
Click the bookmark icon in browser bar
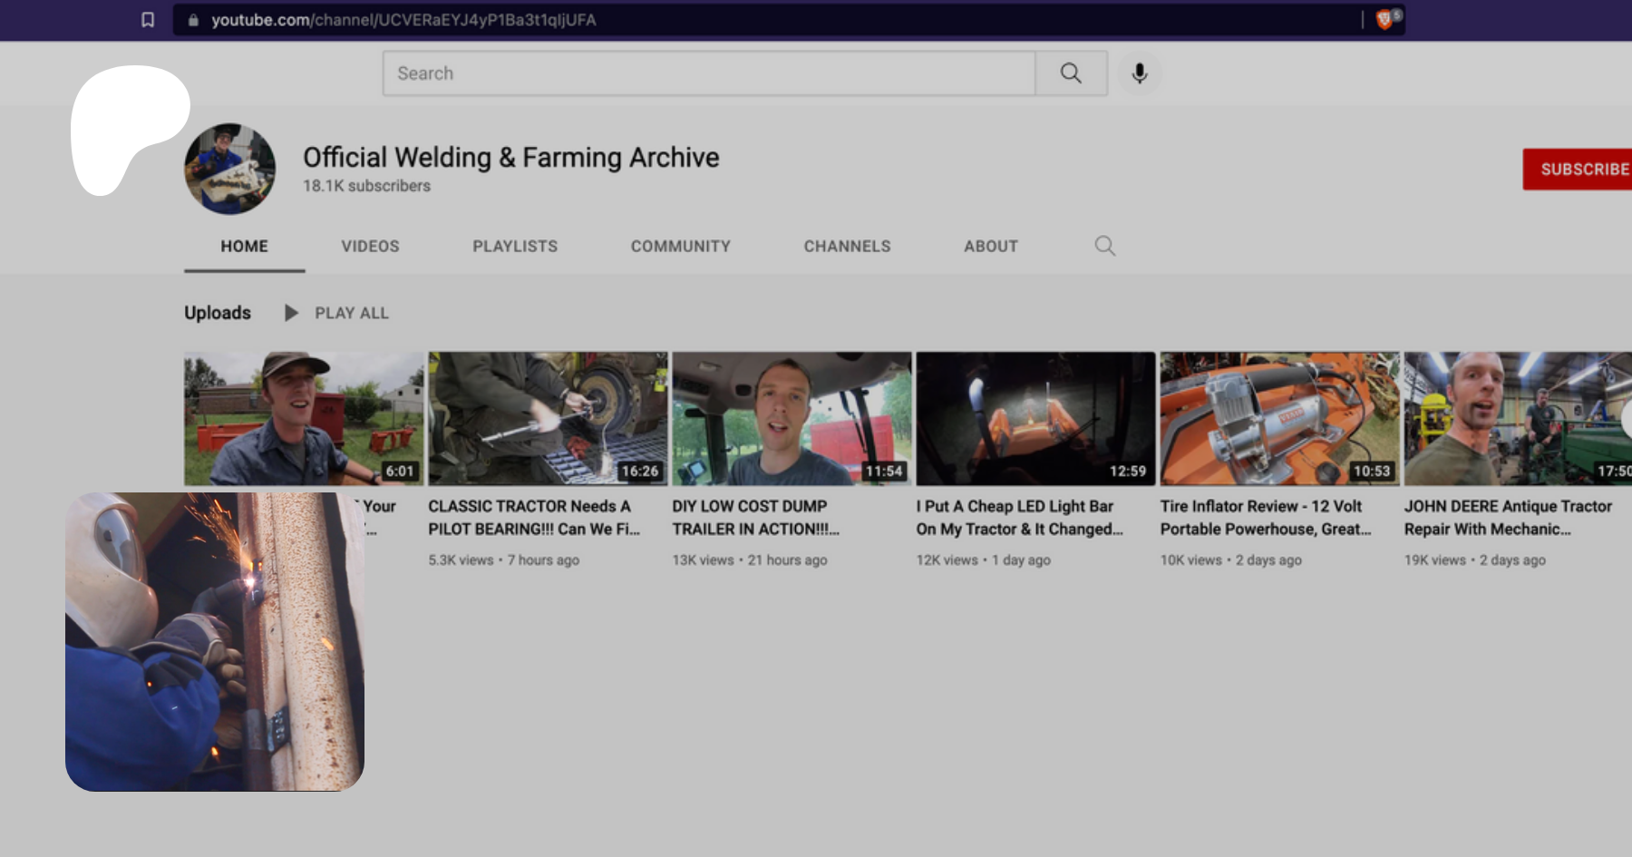(148, 20)
